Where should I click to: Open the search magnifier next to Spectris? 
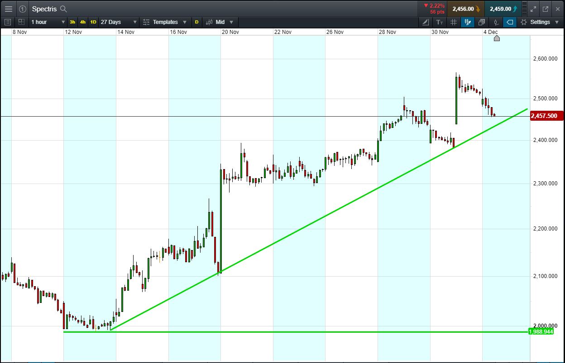point(63,9)
